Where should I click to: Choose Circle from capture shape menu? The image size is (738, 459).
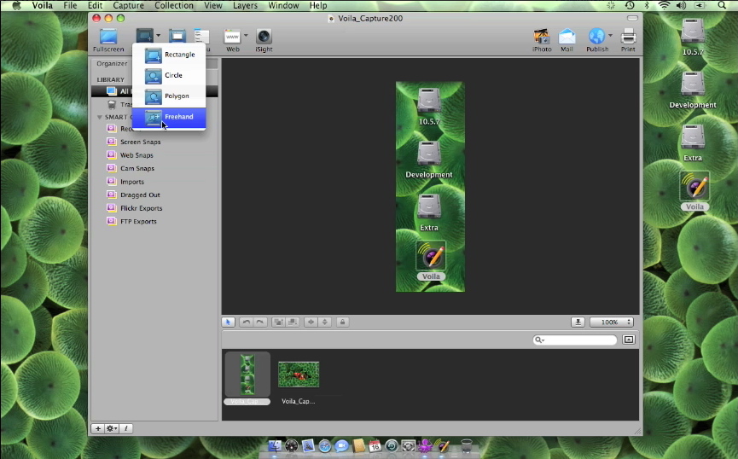(169, 75)
